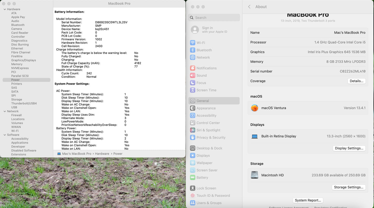The image size is (374, 208).
Task: Open Siri & Spotlight icon
Action: 193,130
